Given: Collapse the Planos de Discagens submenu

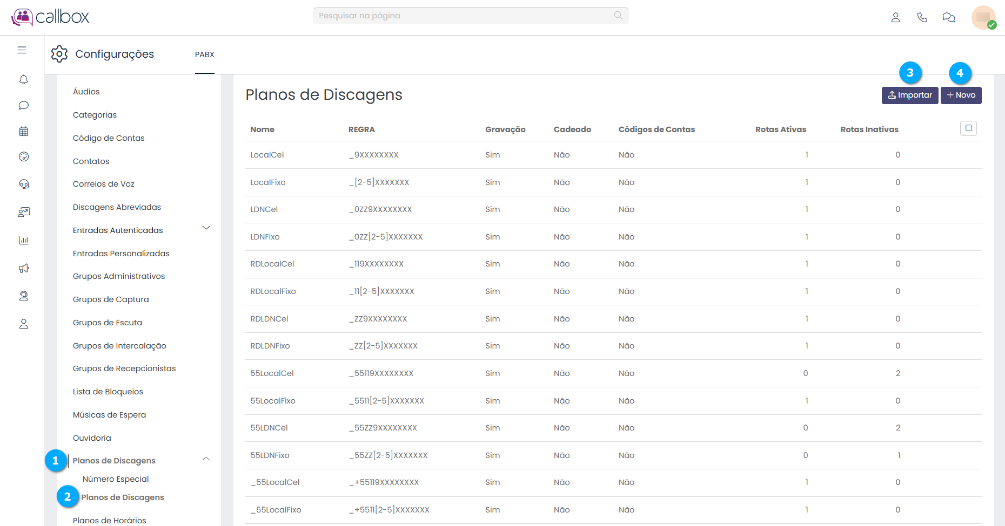Looking at the screenshot, I should coord(206,459).
